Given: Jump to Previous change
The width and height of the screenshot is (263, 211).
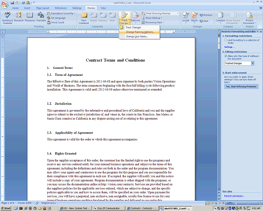Looking at the screenshot, I should tap(206, 15).
